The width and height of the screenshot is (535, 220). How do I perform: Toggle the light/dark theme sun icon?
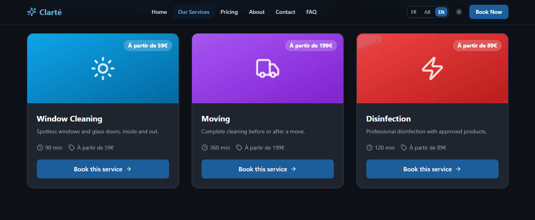[459, 12]
